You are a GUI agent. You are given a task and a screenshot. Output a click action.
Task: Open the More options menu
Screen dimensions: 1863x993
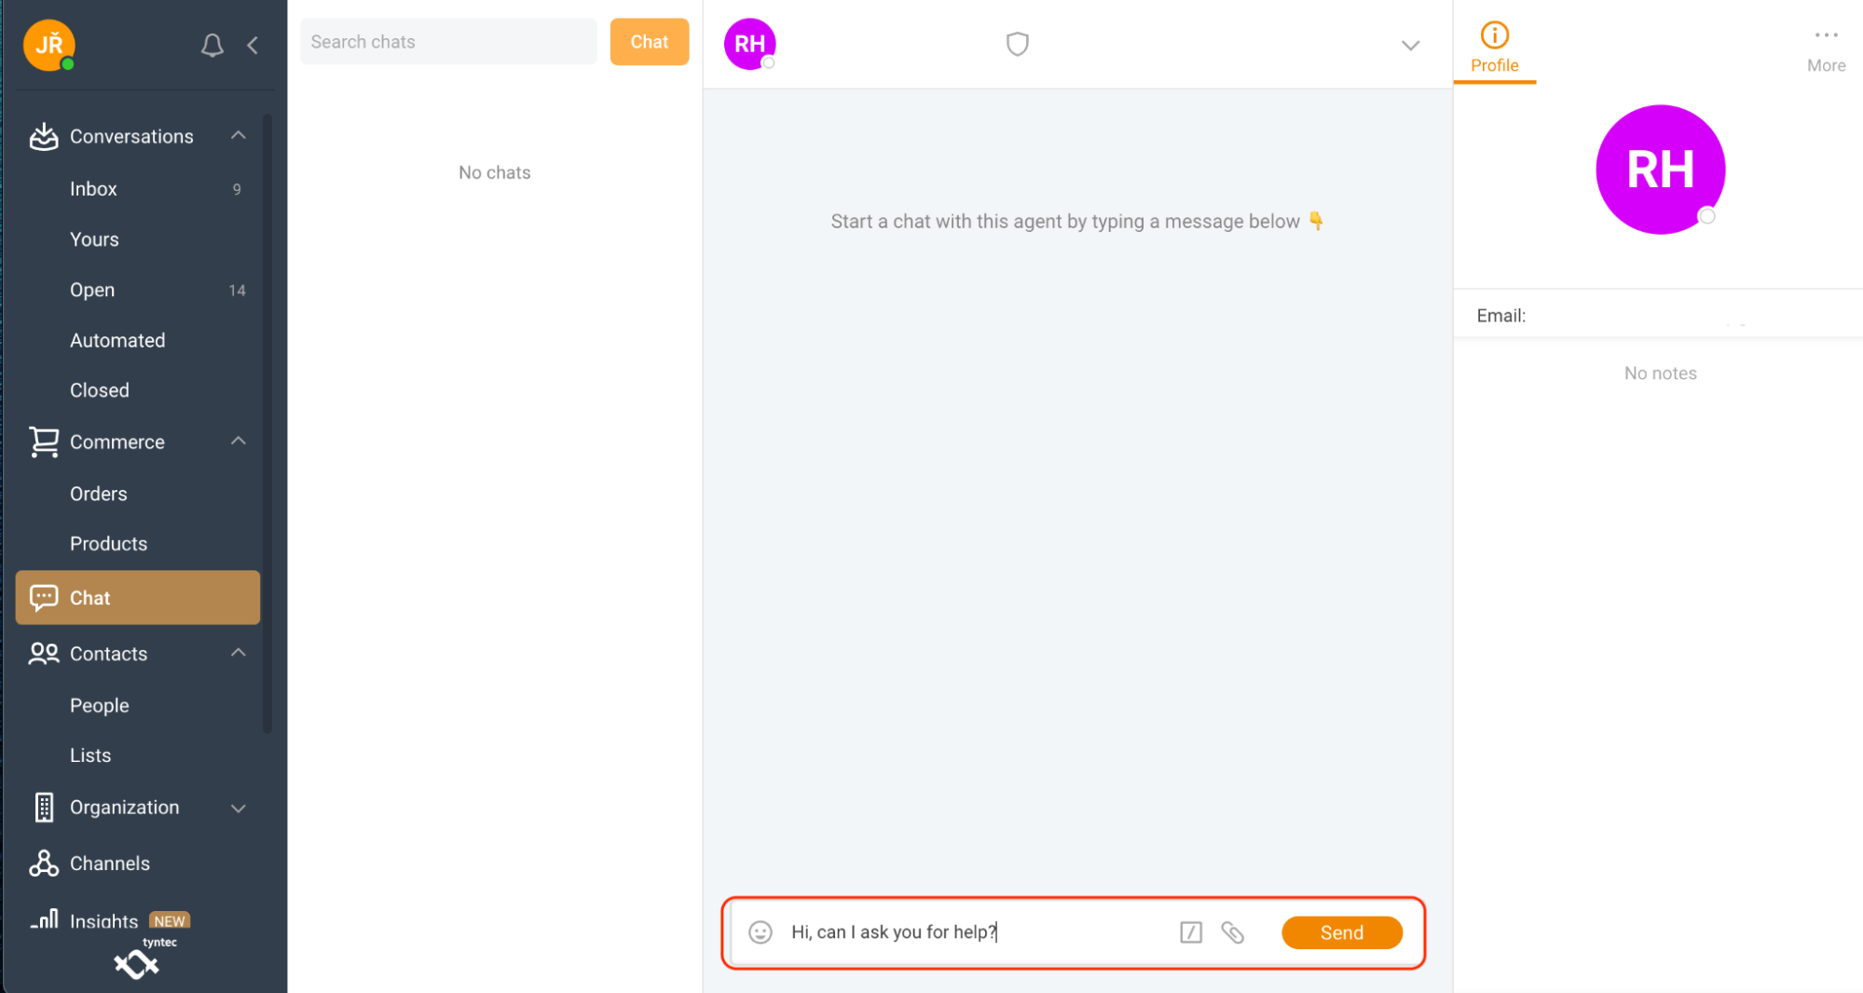tap(1826, 48)
